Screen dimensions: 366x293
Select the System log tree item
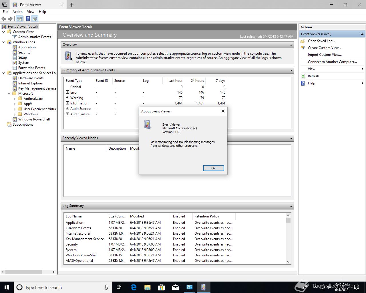pos(24,63)
